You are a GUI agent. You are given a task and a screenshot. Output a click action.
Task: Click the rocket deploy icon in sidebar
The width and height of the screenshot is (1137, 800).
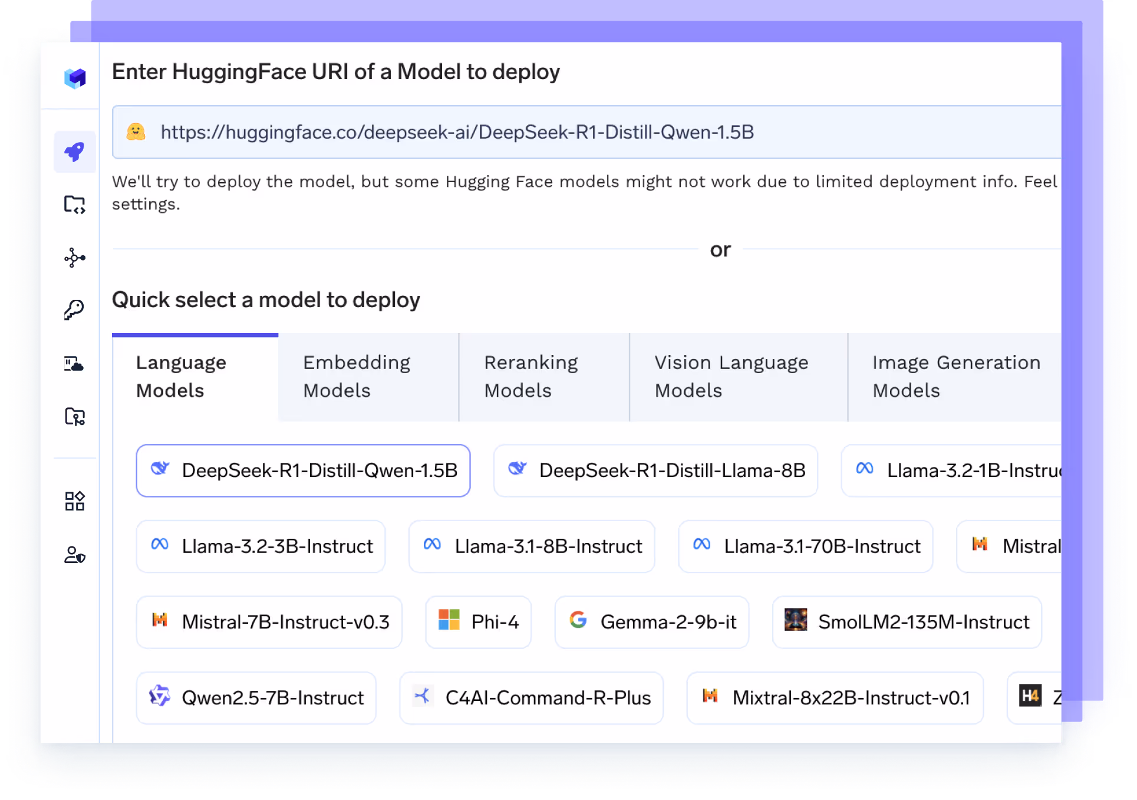[x=75, y=152]
